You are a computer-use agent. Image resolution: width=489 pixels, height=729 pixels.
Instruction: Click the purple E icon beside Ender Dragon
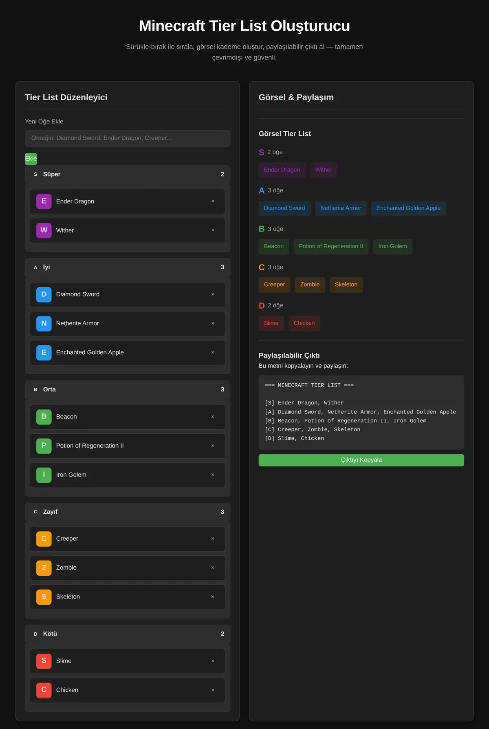pyautogui.click(x=44, y=201)
